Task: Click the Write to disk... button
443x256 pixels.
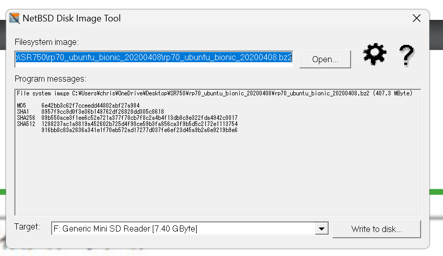Action: tap(377, 229)
